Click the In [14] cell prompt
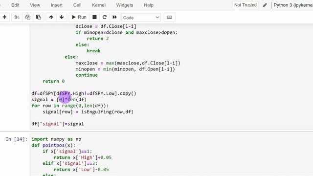The height and width of the screenshot is (176, 313). [x=16, y=139]
